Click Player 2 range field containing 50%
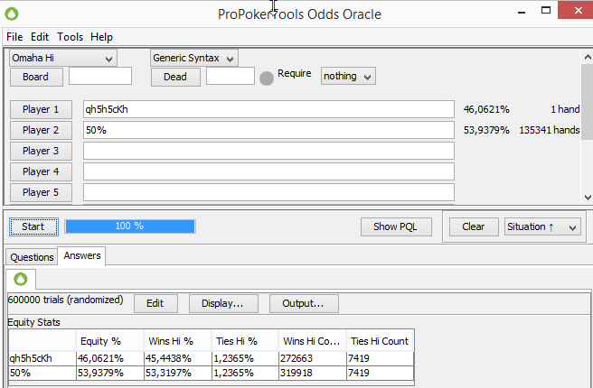Viewport: 593px width, 388px height. tap(268, 130)
